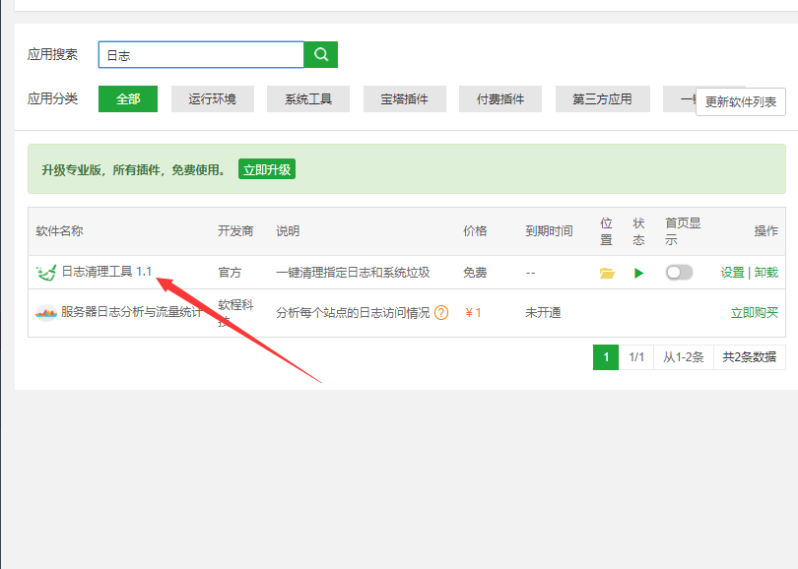The image size is (798, 569).
Task: Open the log cleaner folder location icon
Action: pos(607,273)
